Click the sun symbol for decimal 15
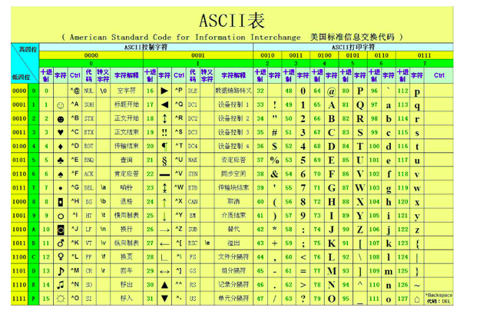This screenshot has width=500, height=314. (x=60, y=299)
